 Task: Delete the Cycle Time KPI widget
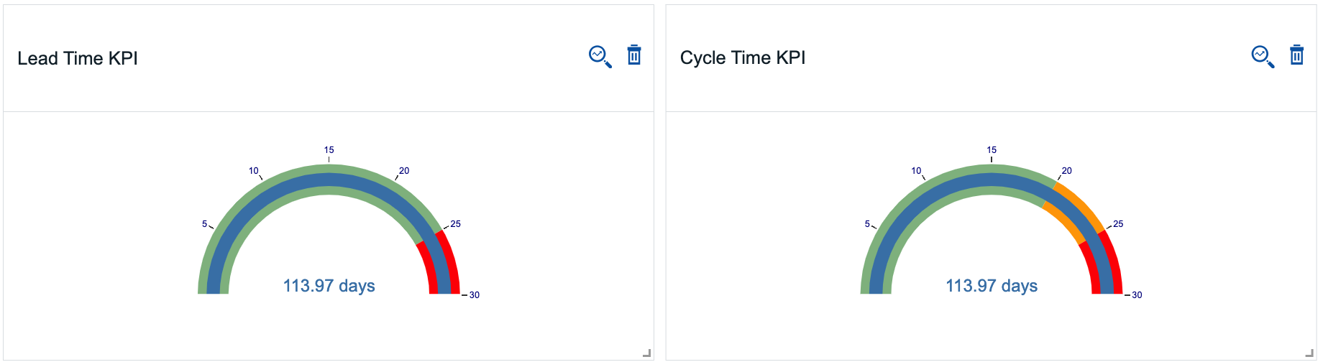(1296, 55)
